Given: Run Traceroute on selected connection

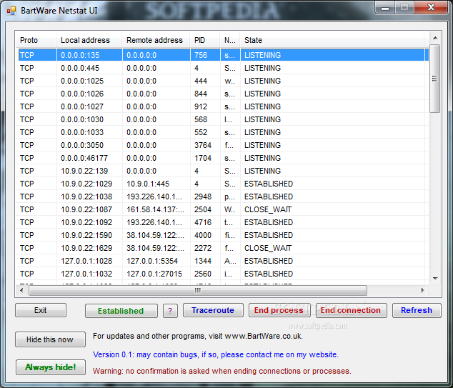Looking at the screenshot, I should coord(213,310).
